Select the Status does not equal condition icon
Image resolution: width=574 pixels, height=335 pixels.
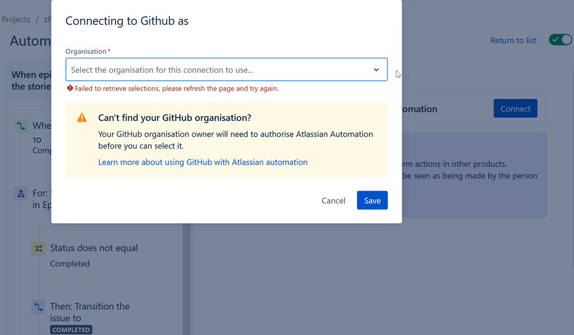[38, 249]
